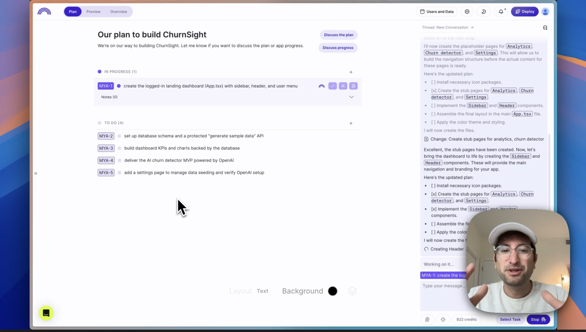This screenshot has width=586, height=332.
Task: Open the layers icon beside Background
Action: click(x=352, y=291)
